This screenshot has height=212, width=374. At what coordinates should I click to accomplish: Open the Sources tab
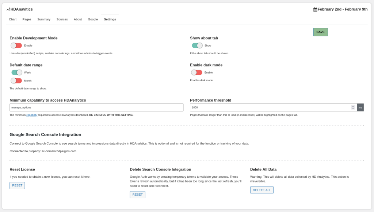[x=62, y=19]
